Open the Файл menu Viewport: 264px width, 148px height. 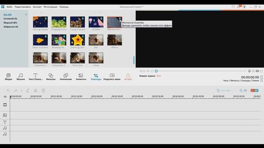tap(9, 7)
